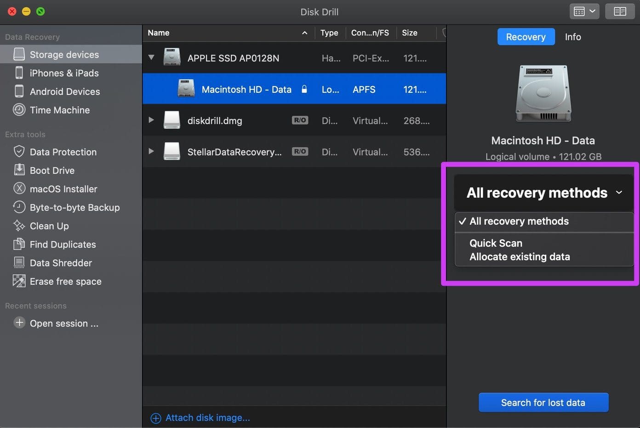
Task: Click Attach disk image link
Action: (208, 417)
